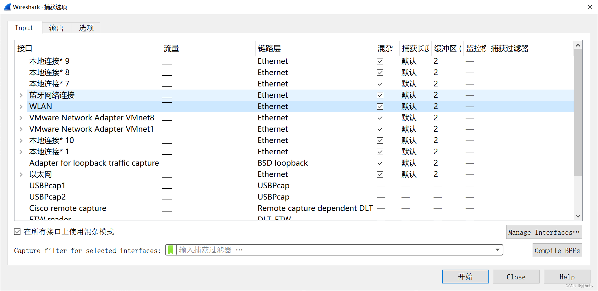This screenshot has width=598, height=291.
Task: Expand VMware Network Adapter VMnet1 row
Action: tap(21, 129)
